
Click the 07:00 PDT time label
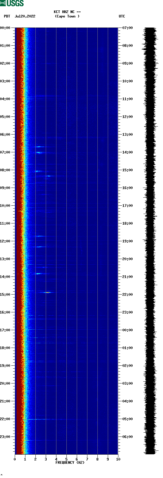5,152
